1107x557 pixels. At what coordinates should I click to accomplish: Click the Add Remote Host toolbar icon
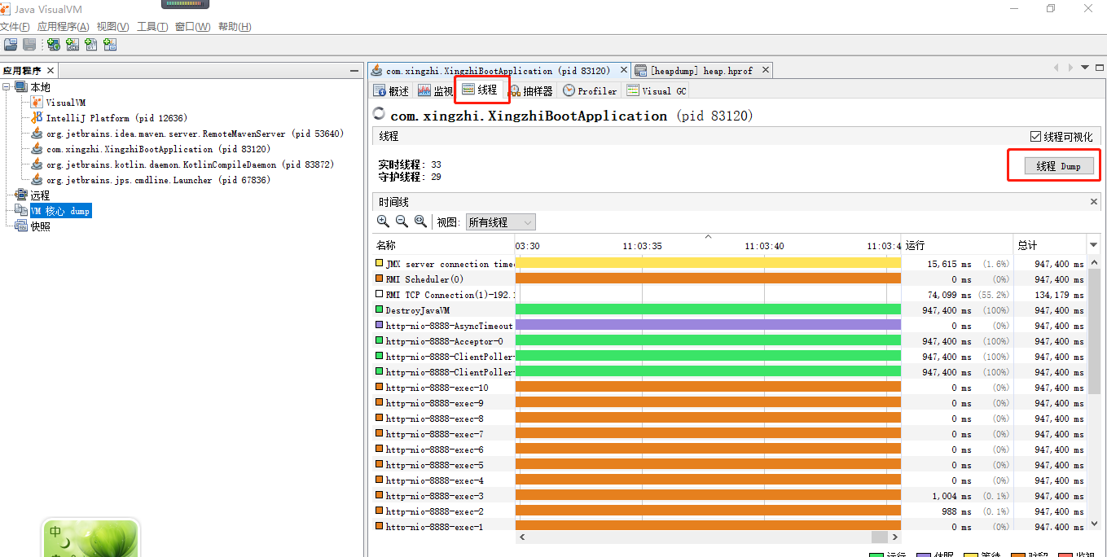[53, 45]
